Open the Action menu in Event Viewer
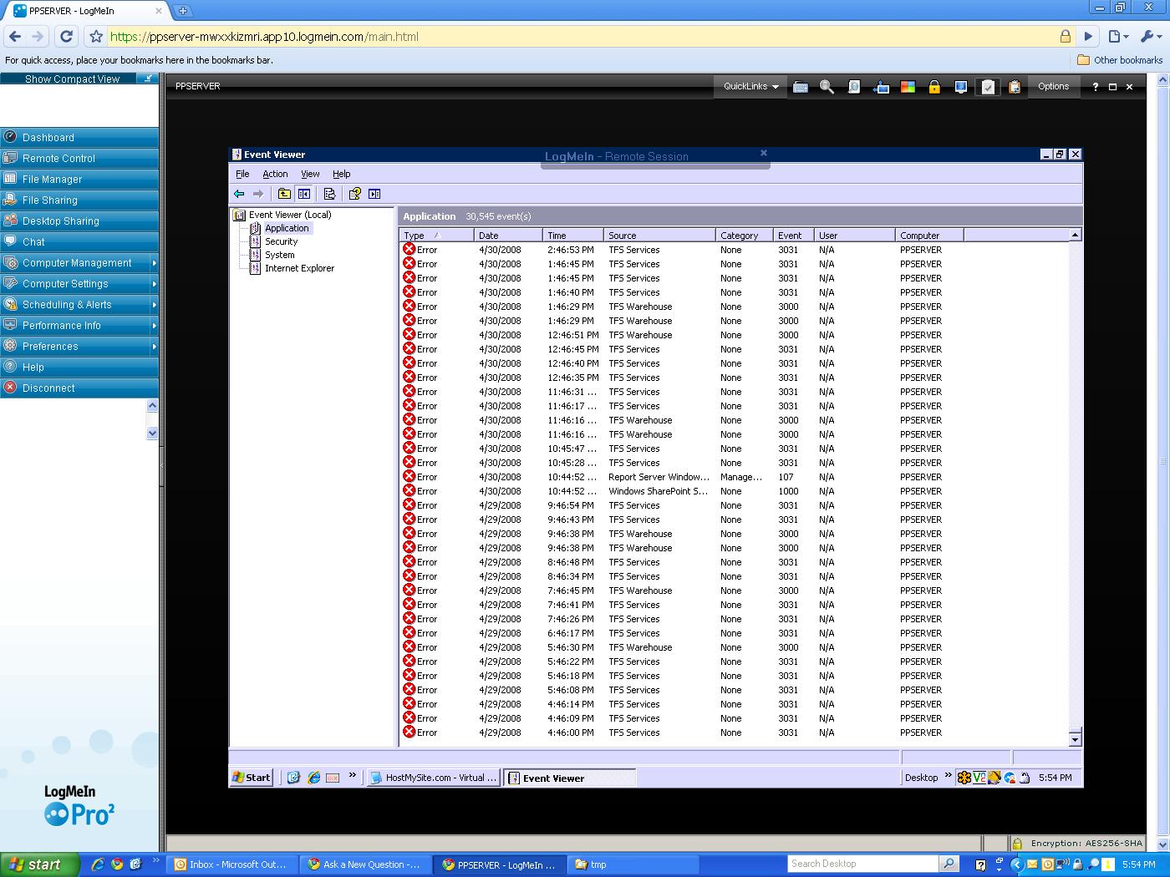 (x=275, y=174)
